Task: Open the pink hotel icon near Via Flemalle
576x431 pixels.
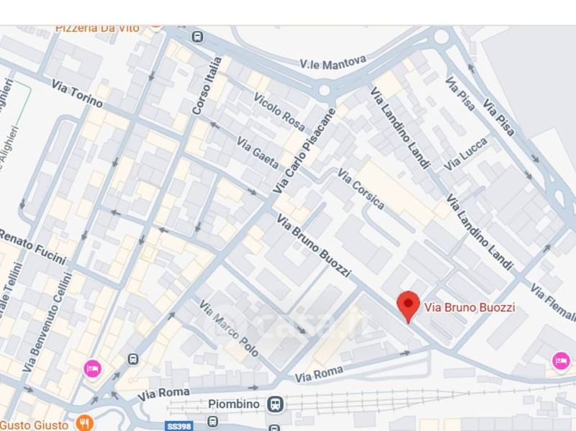Action: pyautogui.click(x=561, y=360)
